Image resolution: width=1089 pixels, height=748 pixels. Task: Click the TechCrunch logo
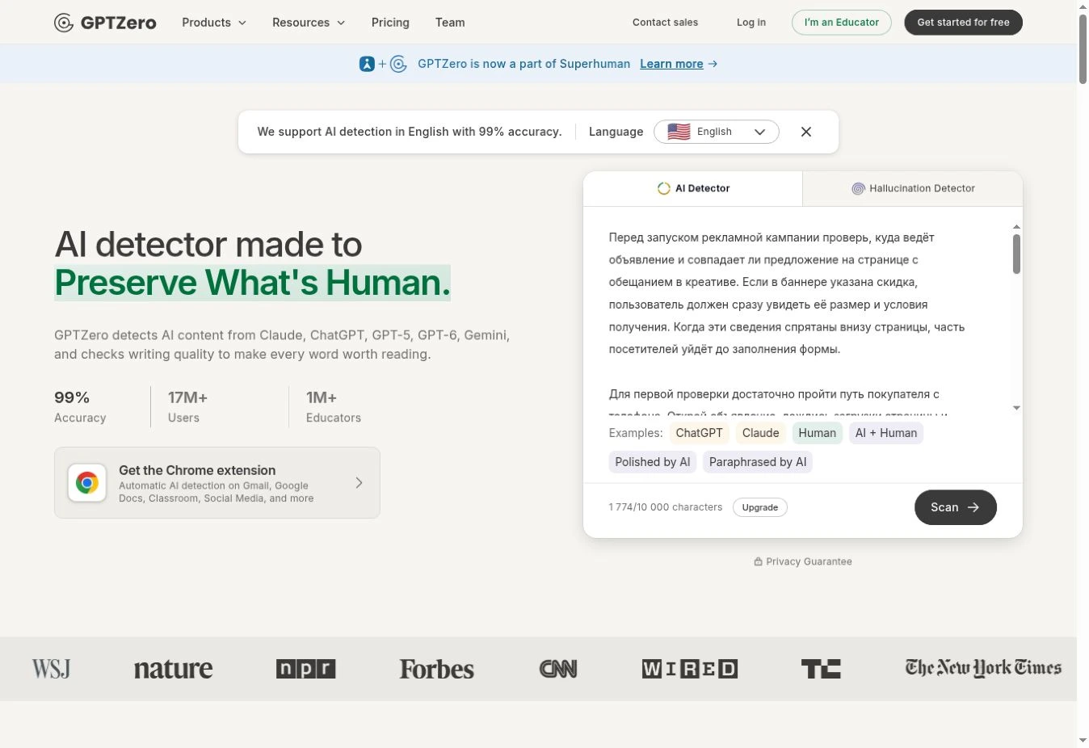coord(821,669)
